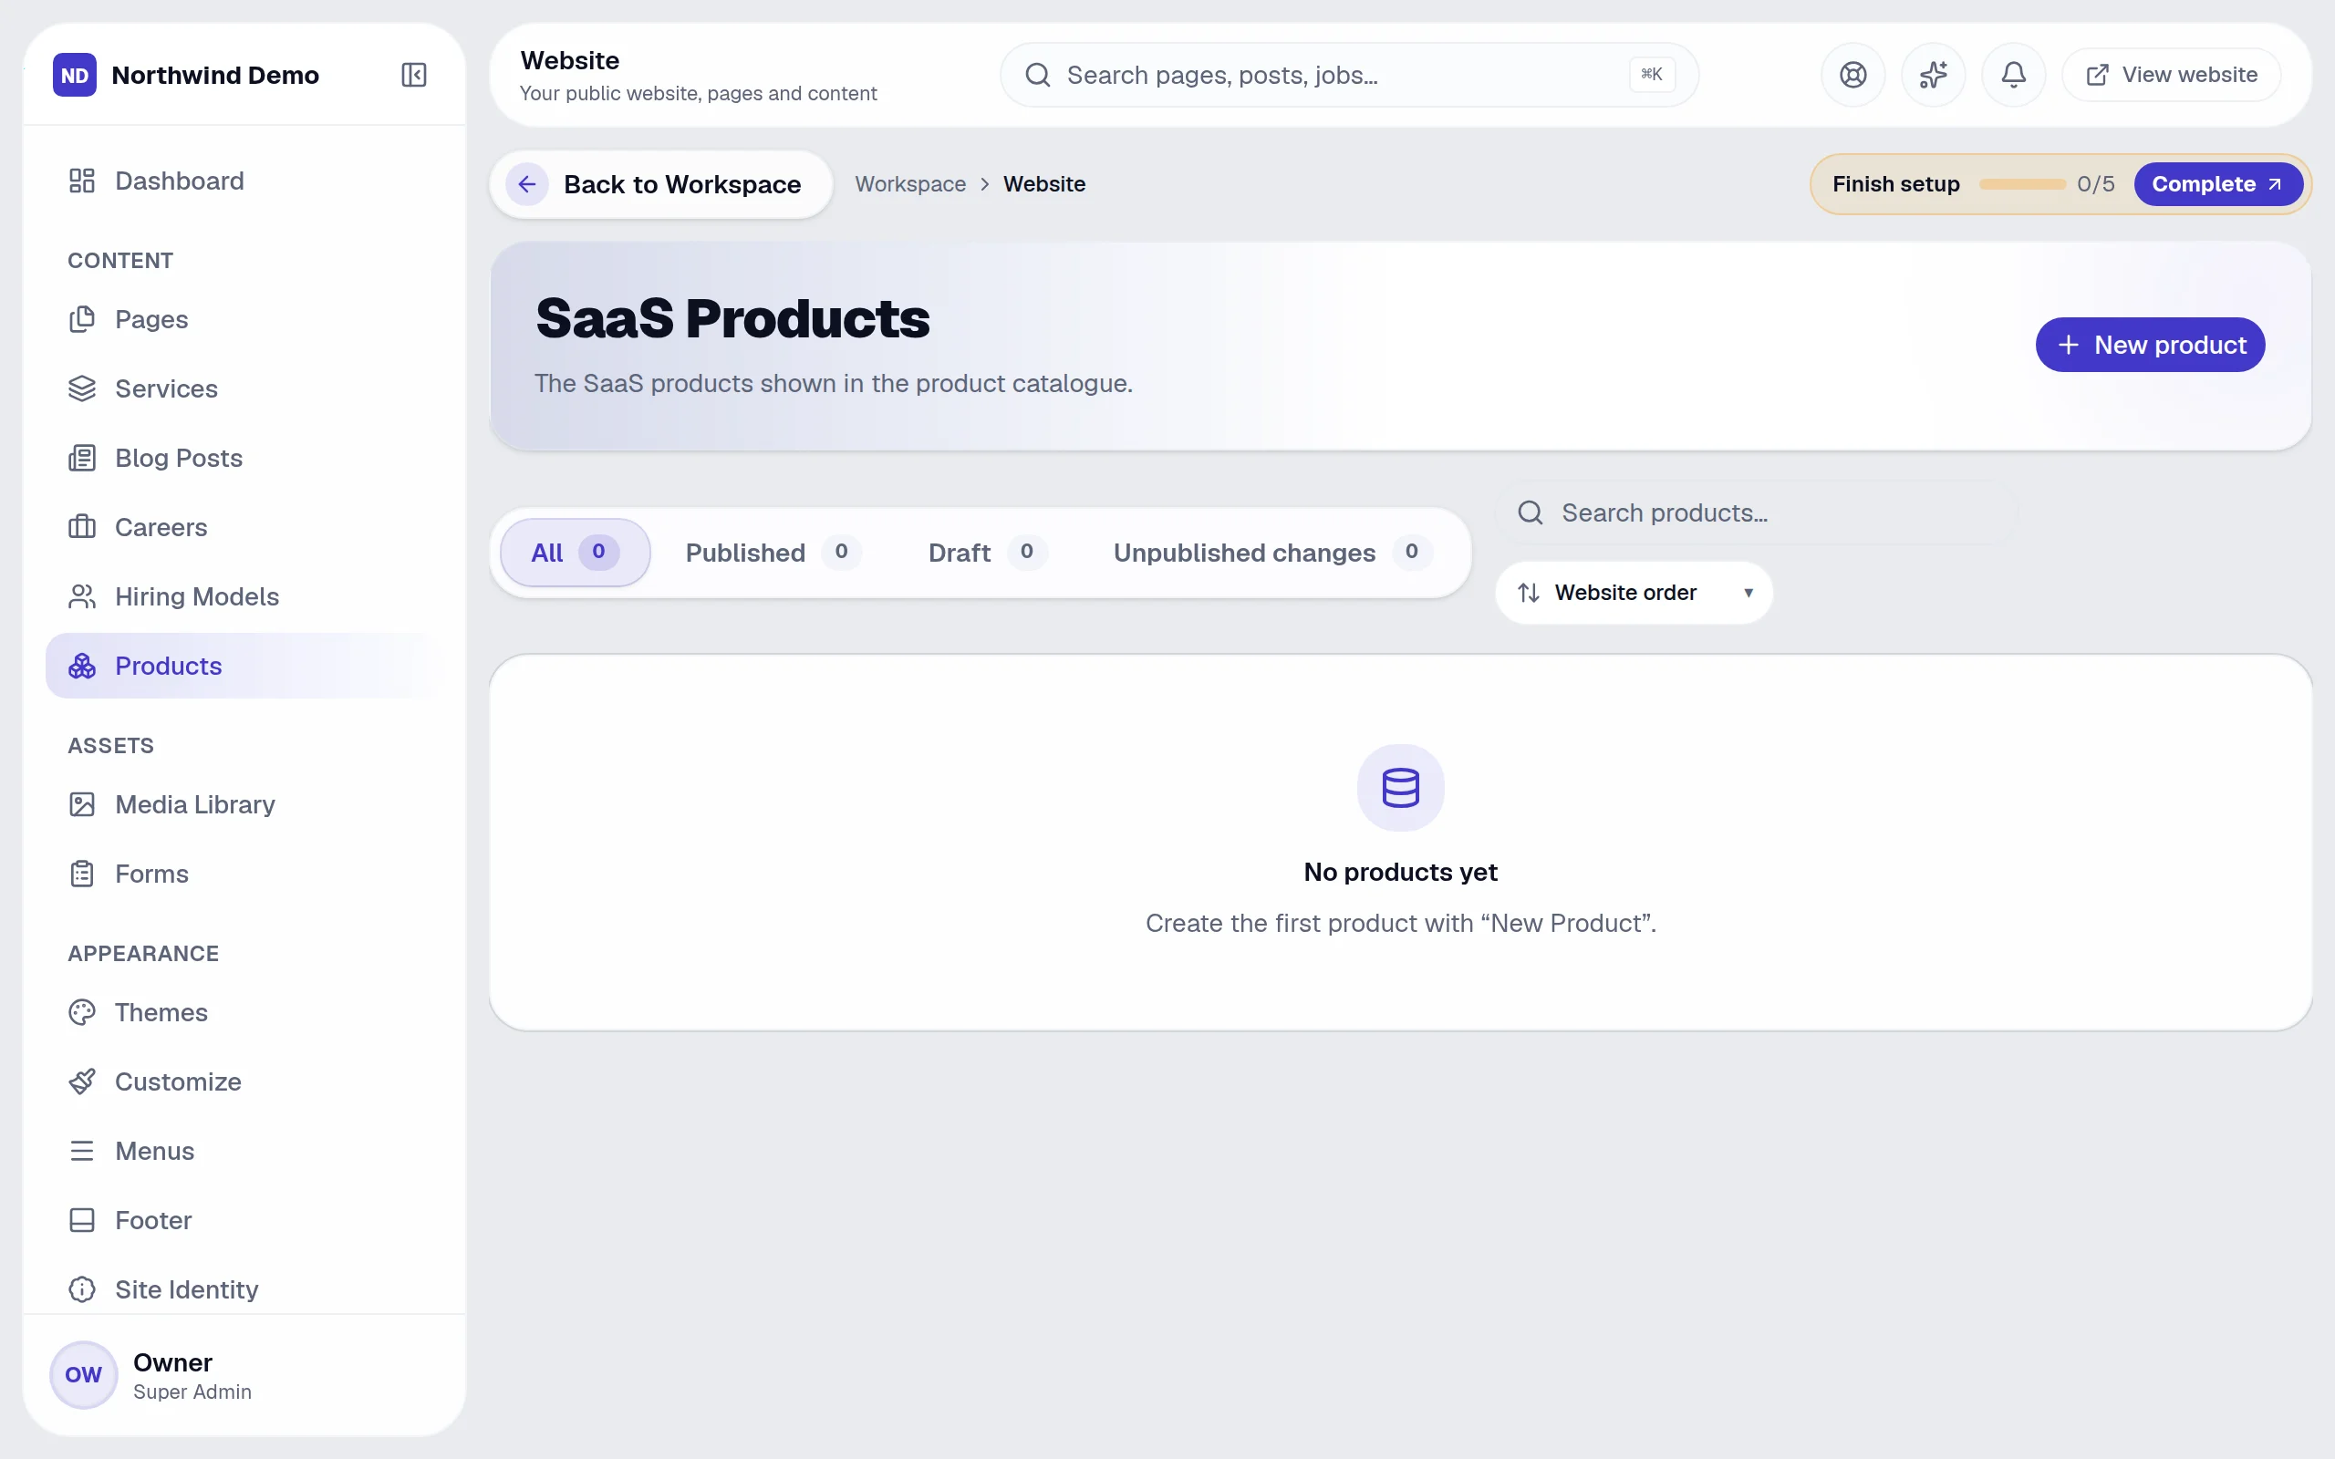Click the Complete setup button

click(2217, 184)
